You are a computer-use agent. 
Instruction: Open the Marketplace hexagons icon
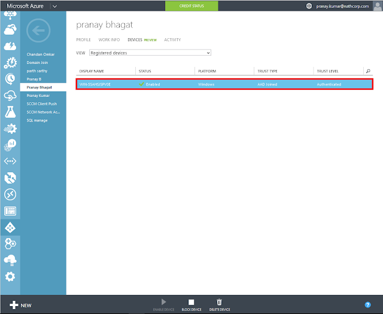pos(10,243)
